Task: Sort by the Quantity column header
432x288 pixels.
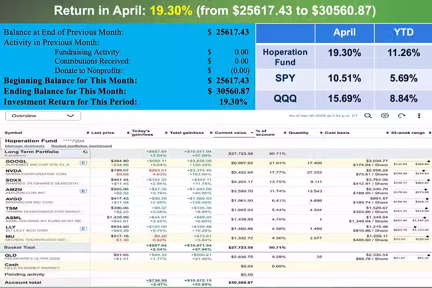Action: point(298,133)
